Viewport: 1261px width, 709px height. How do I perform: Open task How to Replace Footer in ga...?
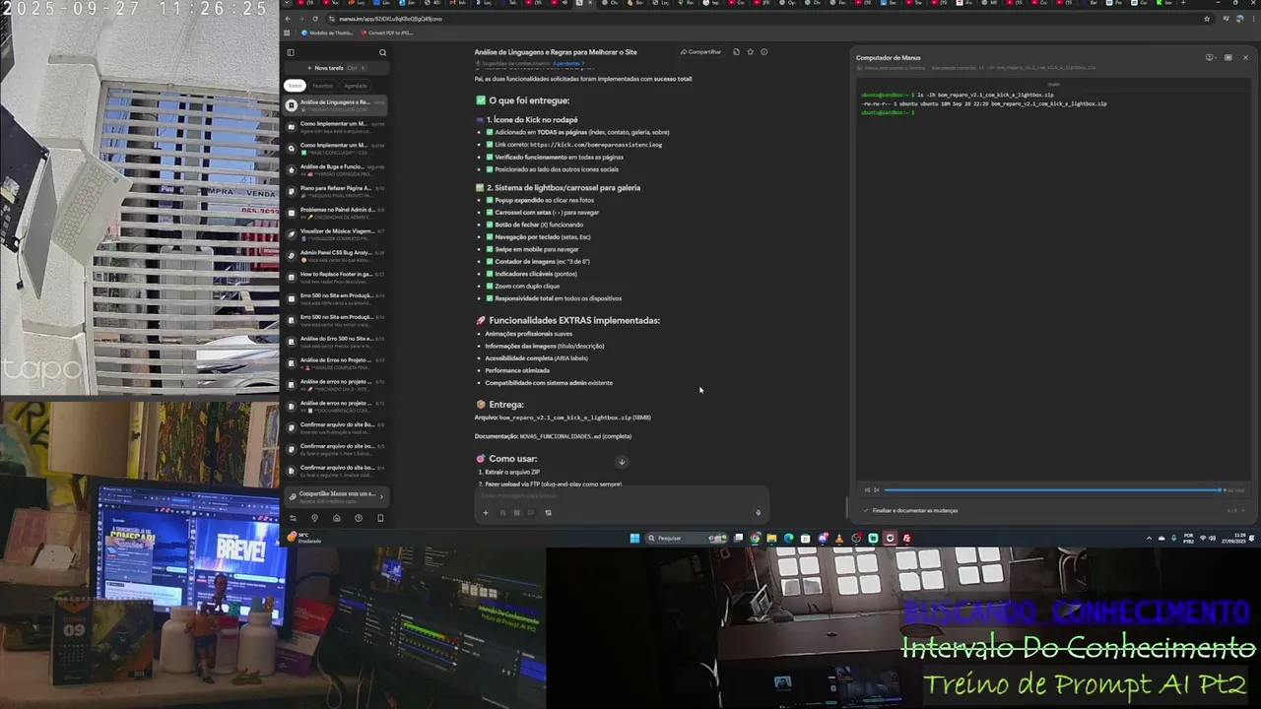(x=335, y=278)
